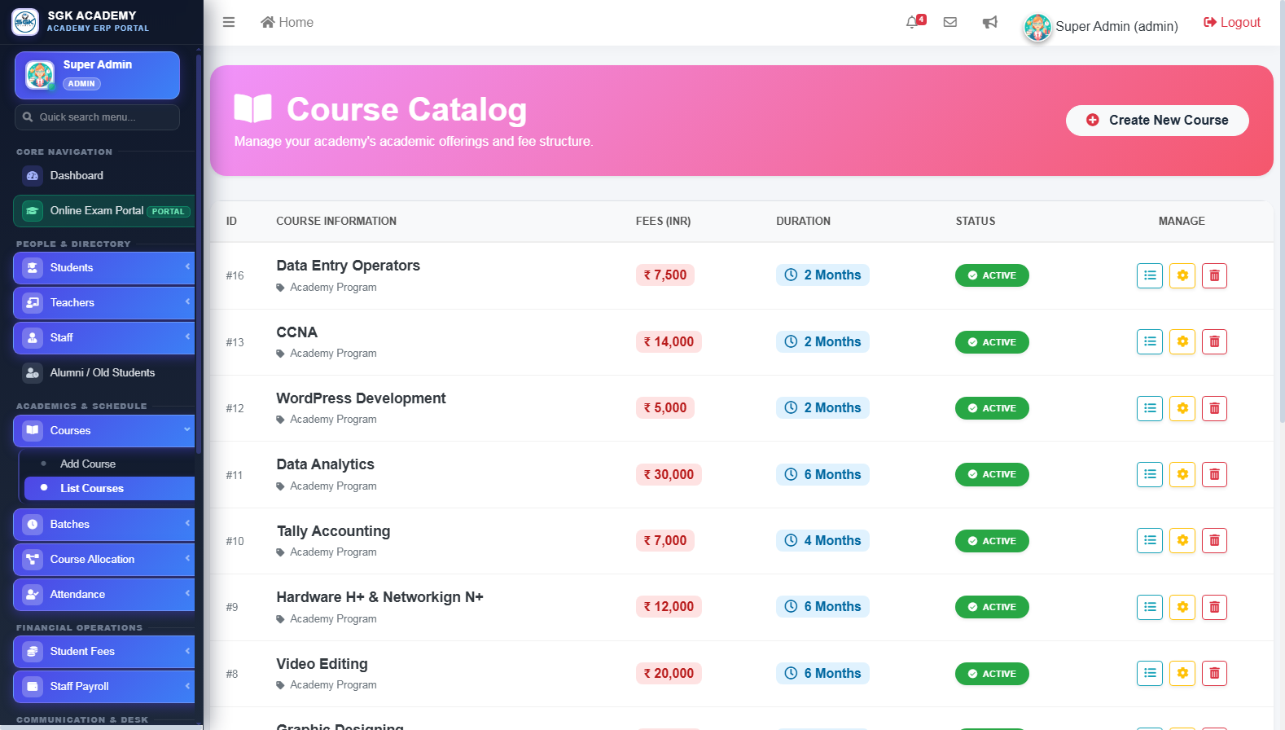Expand the Attendance sidebar menu
Viewport: 1285px width, 730px height.
click(x=104, y=595)
